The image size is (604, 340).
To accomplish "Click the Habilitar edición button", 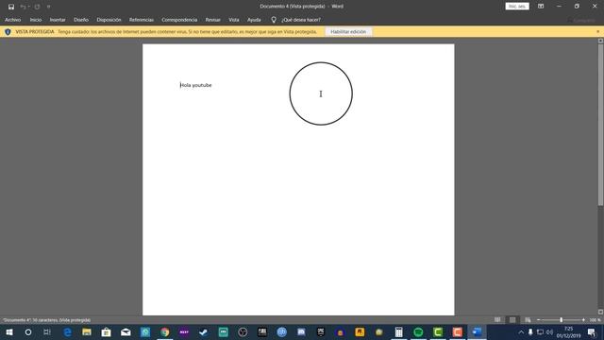I will (x=348, y=31).
